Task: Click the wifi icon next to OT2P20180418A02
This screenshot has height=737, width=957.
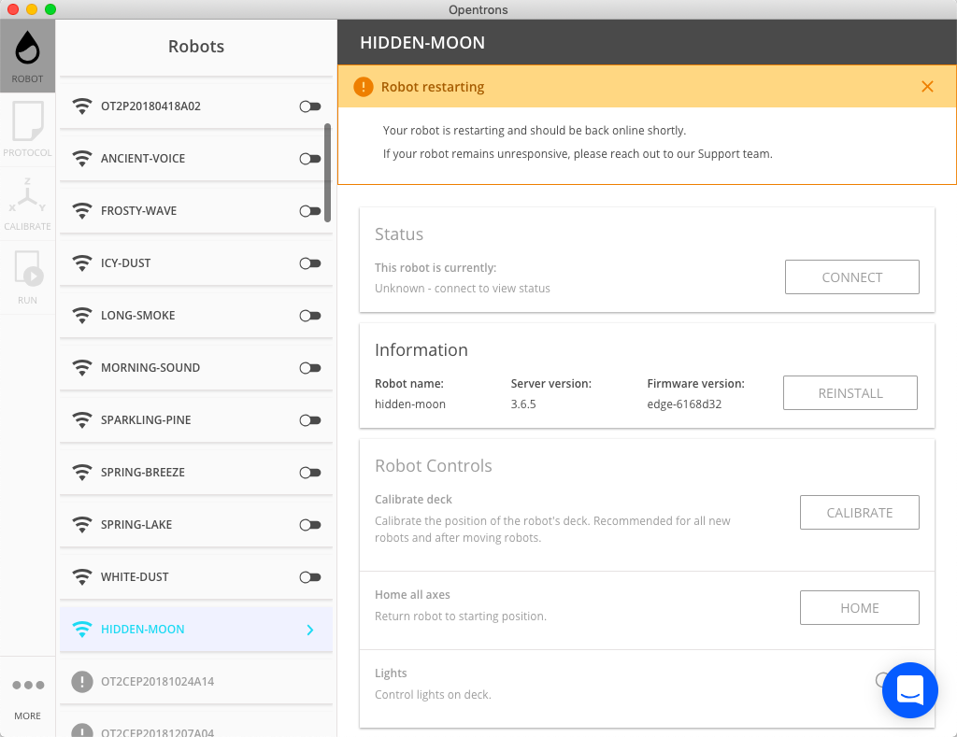Action: 82,106
